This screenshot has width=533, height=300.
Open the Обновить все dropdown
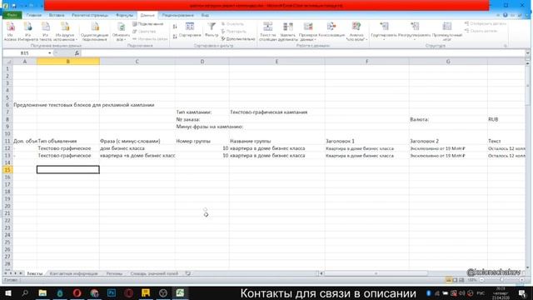coord(121,32)
